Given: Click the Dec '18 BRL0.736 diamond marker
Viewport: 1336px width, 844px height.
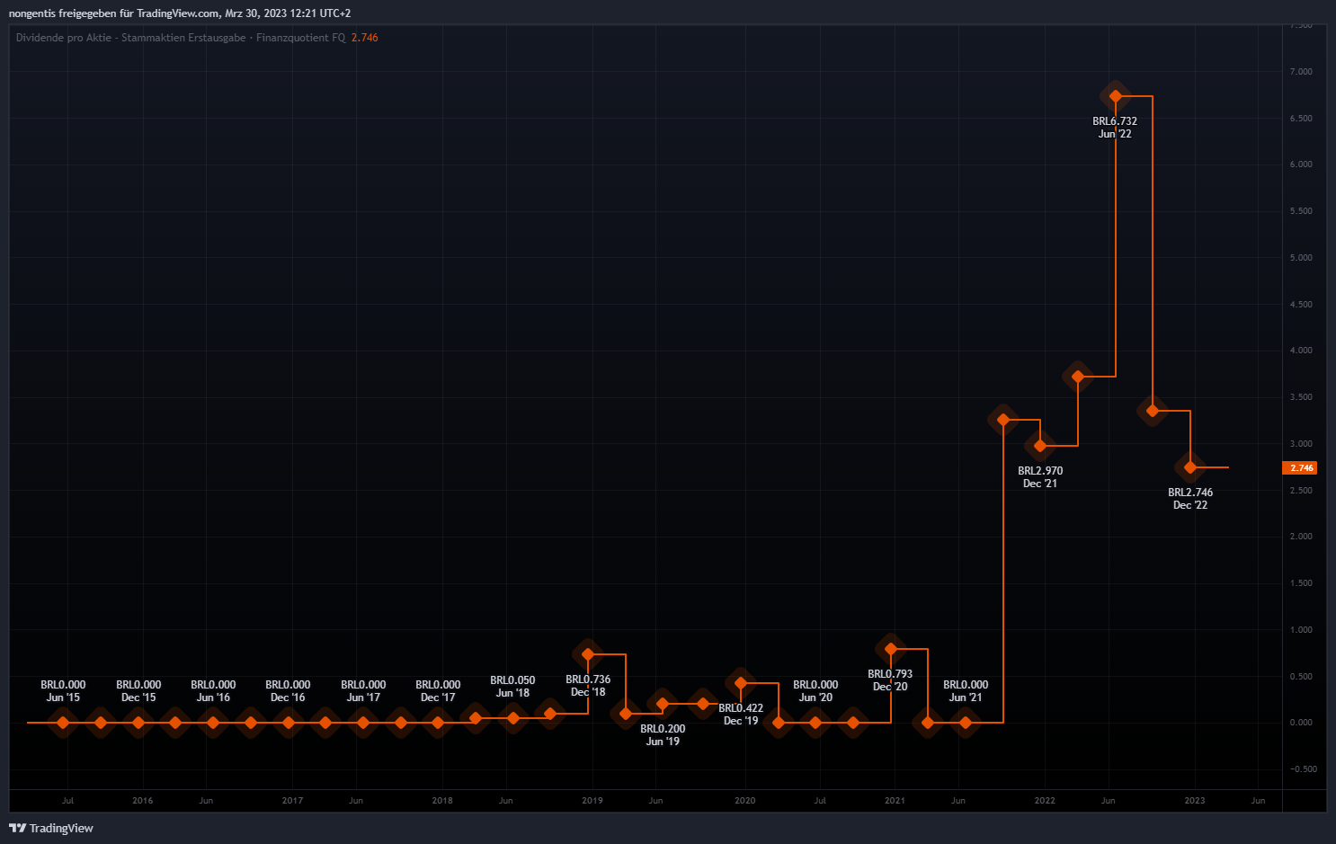Looking at the screenshot, I should (588, 654).
